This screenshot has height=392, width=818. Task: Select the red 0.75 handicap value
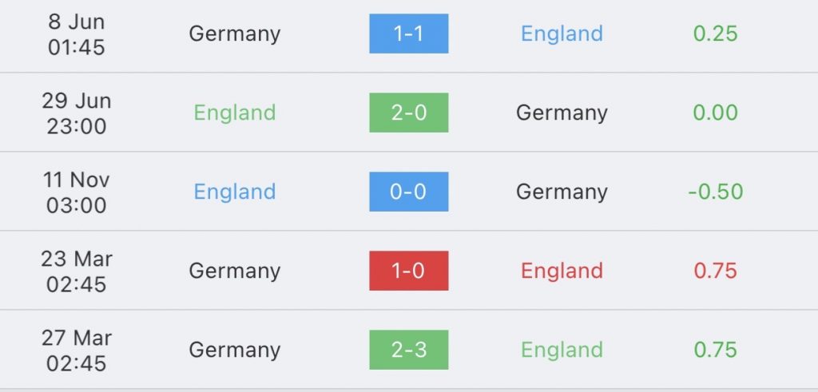pyautogui.click(x=715, y=271)
